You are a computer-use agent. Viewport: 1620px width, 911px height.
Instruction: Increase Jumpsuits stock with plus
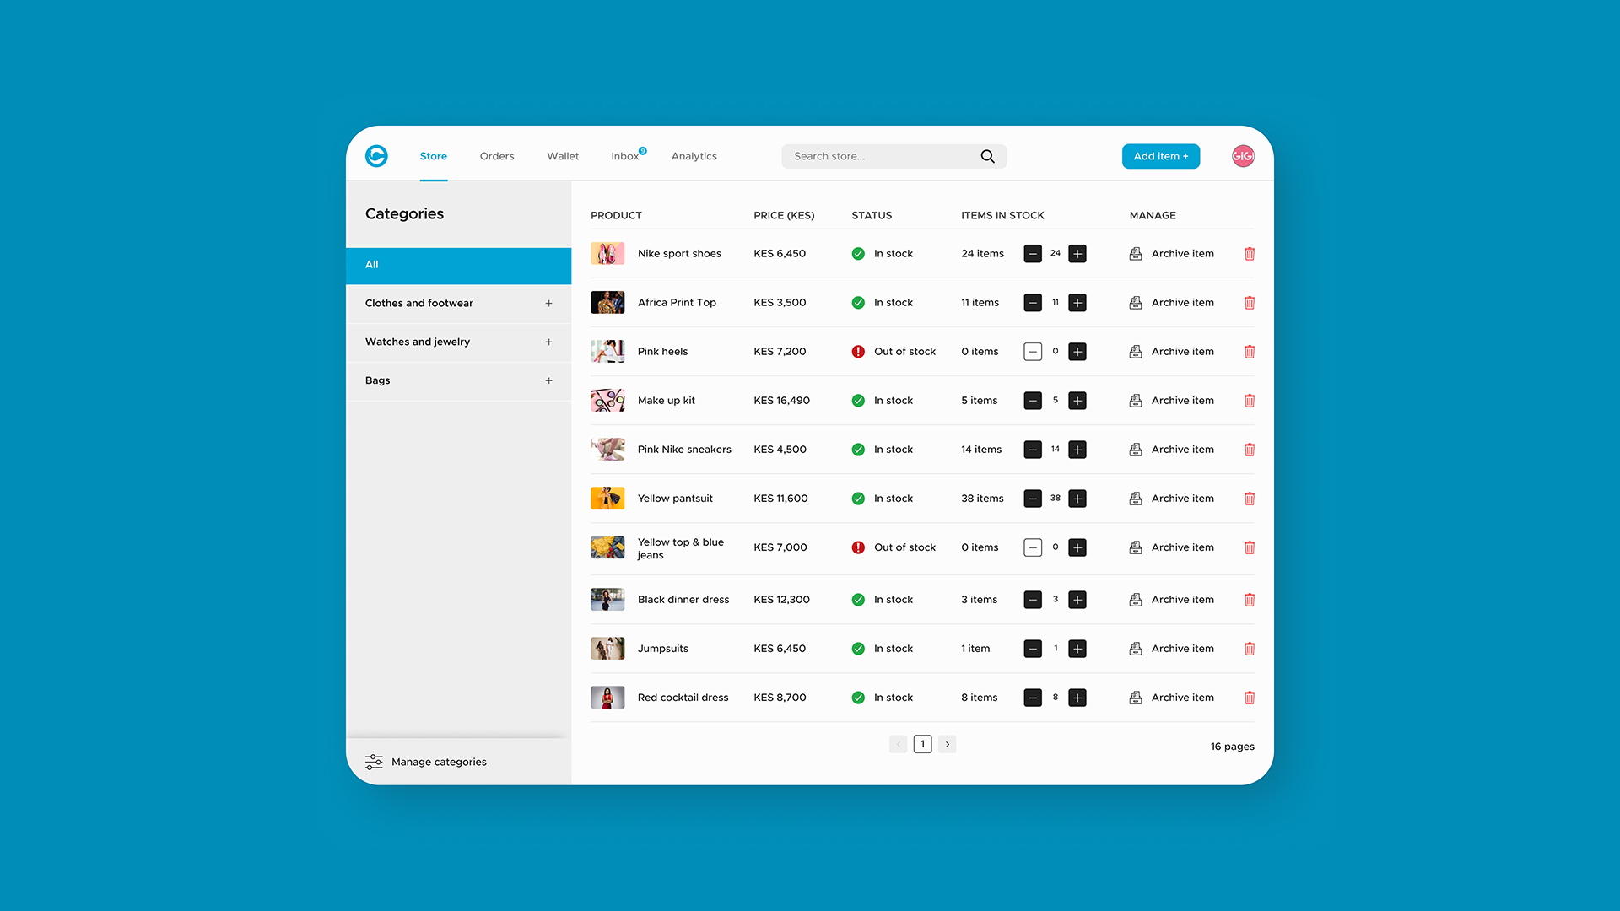click(x=1077, y=649)
